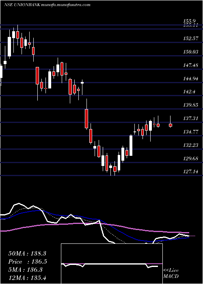
Task: Click the 150.03 price axis label
Action: [x=190, y=52]
